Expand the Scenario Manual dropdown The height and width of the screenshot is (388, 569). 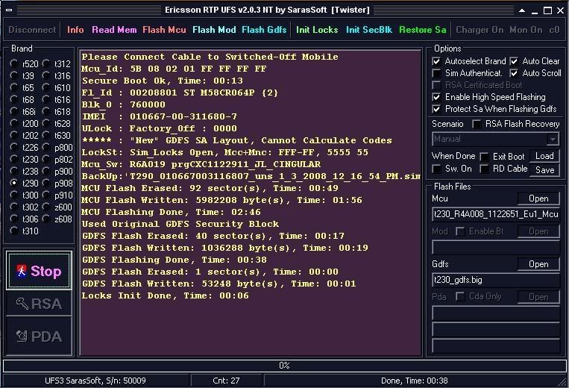(x=553, y=139)
